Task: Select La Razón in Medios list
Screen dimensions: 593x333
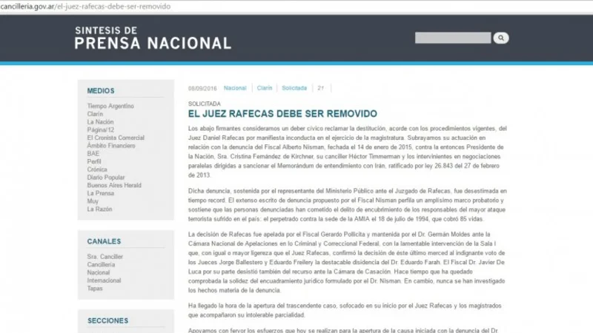Action: (99, 209)
